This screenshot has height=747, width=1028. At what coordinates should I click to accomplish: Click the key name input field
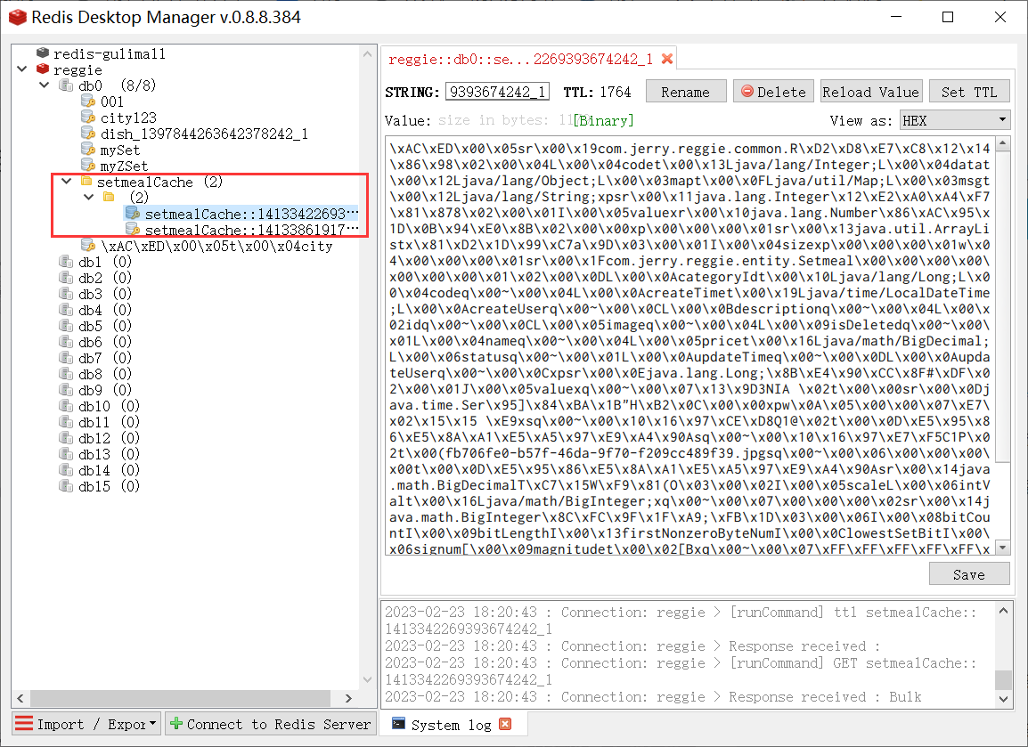[497, 92]
